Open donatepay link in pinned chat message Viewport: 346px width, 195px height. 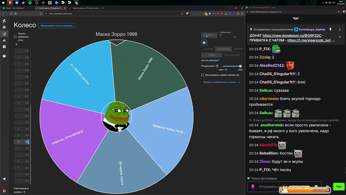click(x=292, y=35)
